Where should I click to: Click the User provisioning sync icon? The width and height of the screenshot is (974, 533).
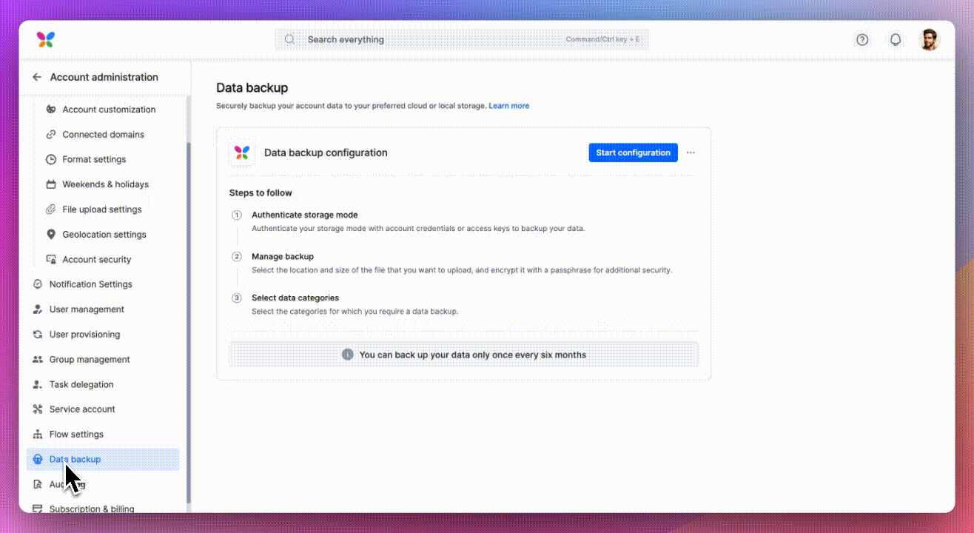click(38, 335)
